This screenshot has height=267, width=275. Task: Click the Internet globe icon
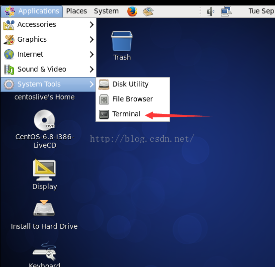pyautogui.click(x=9, y=54)
